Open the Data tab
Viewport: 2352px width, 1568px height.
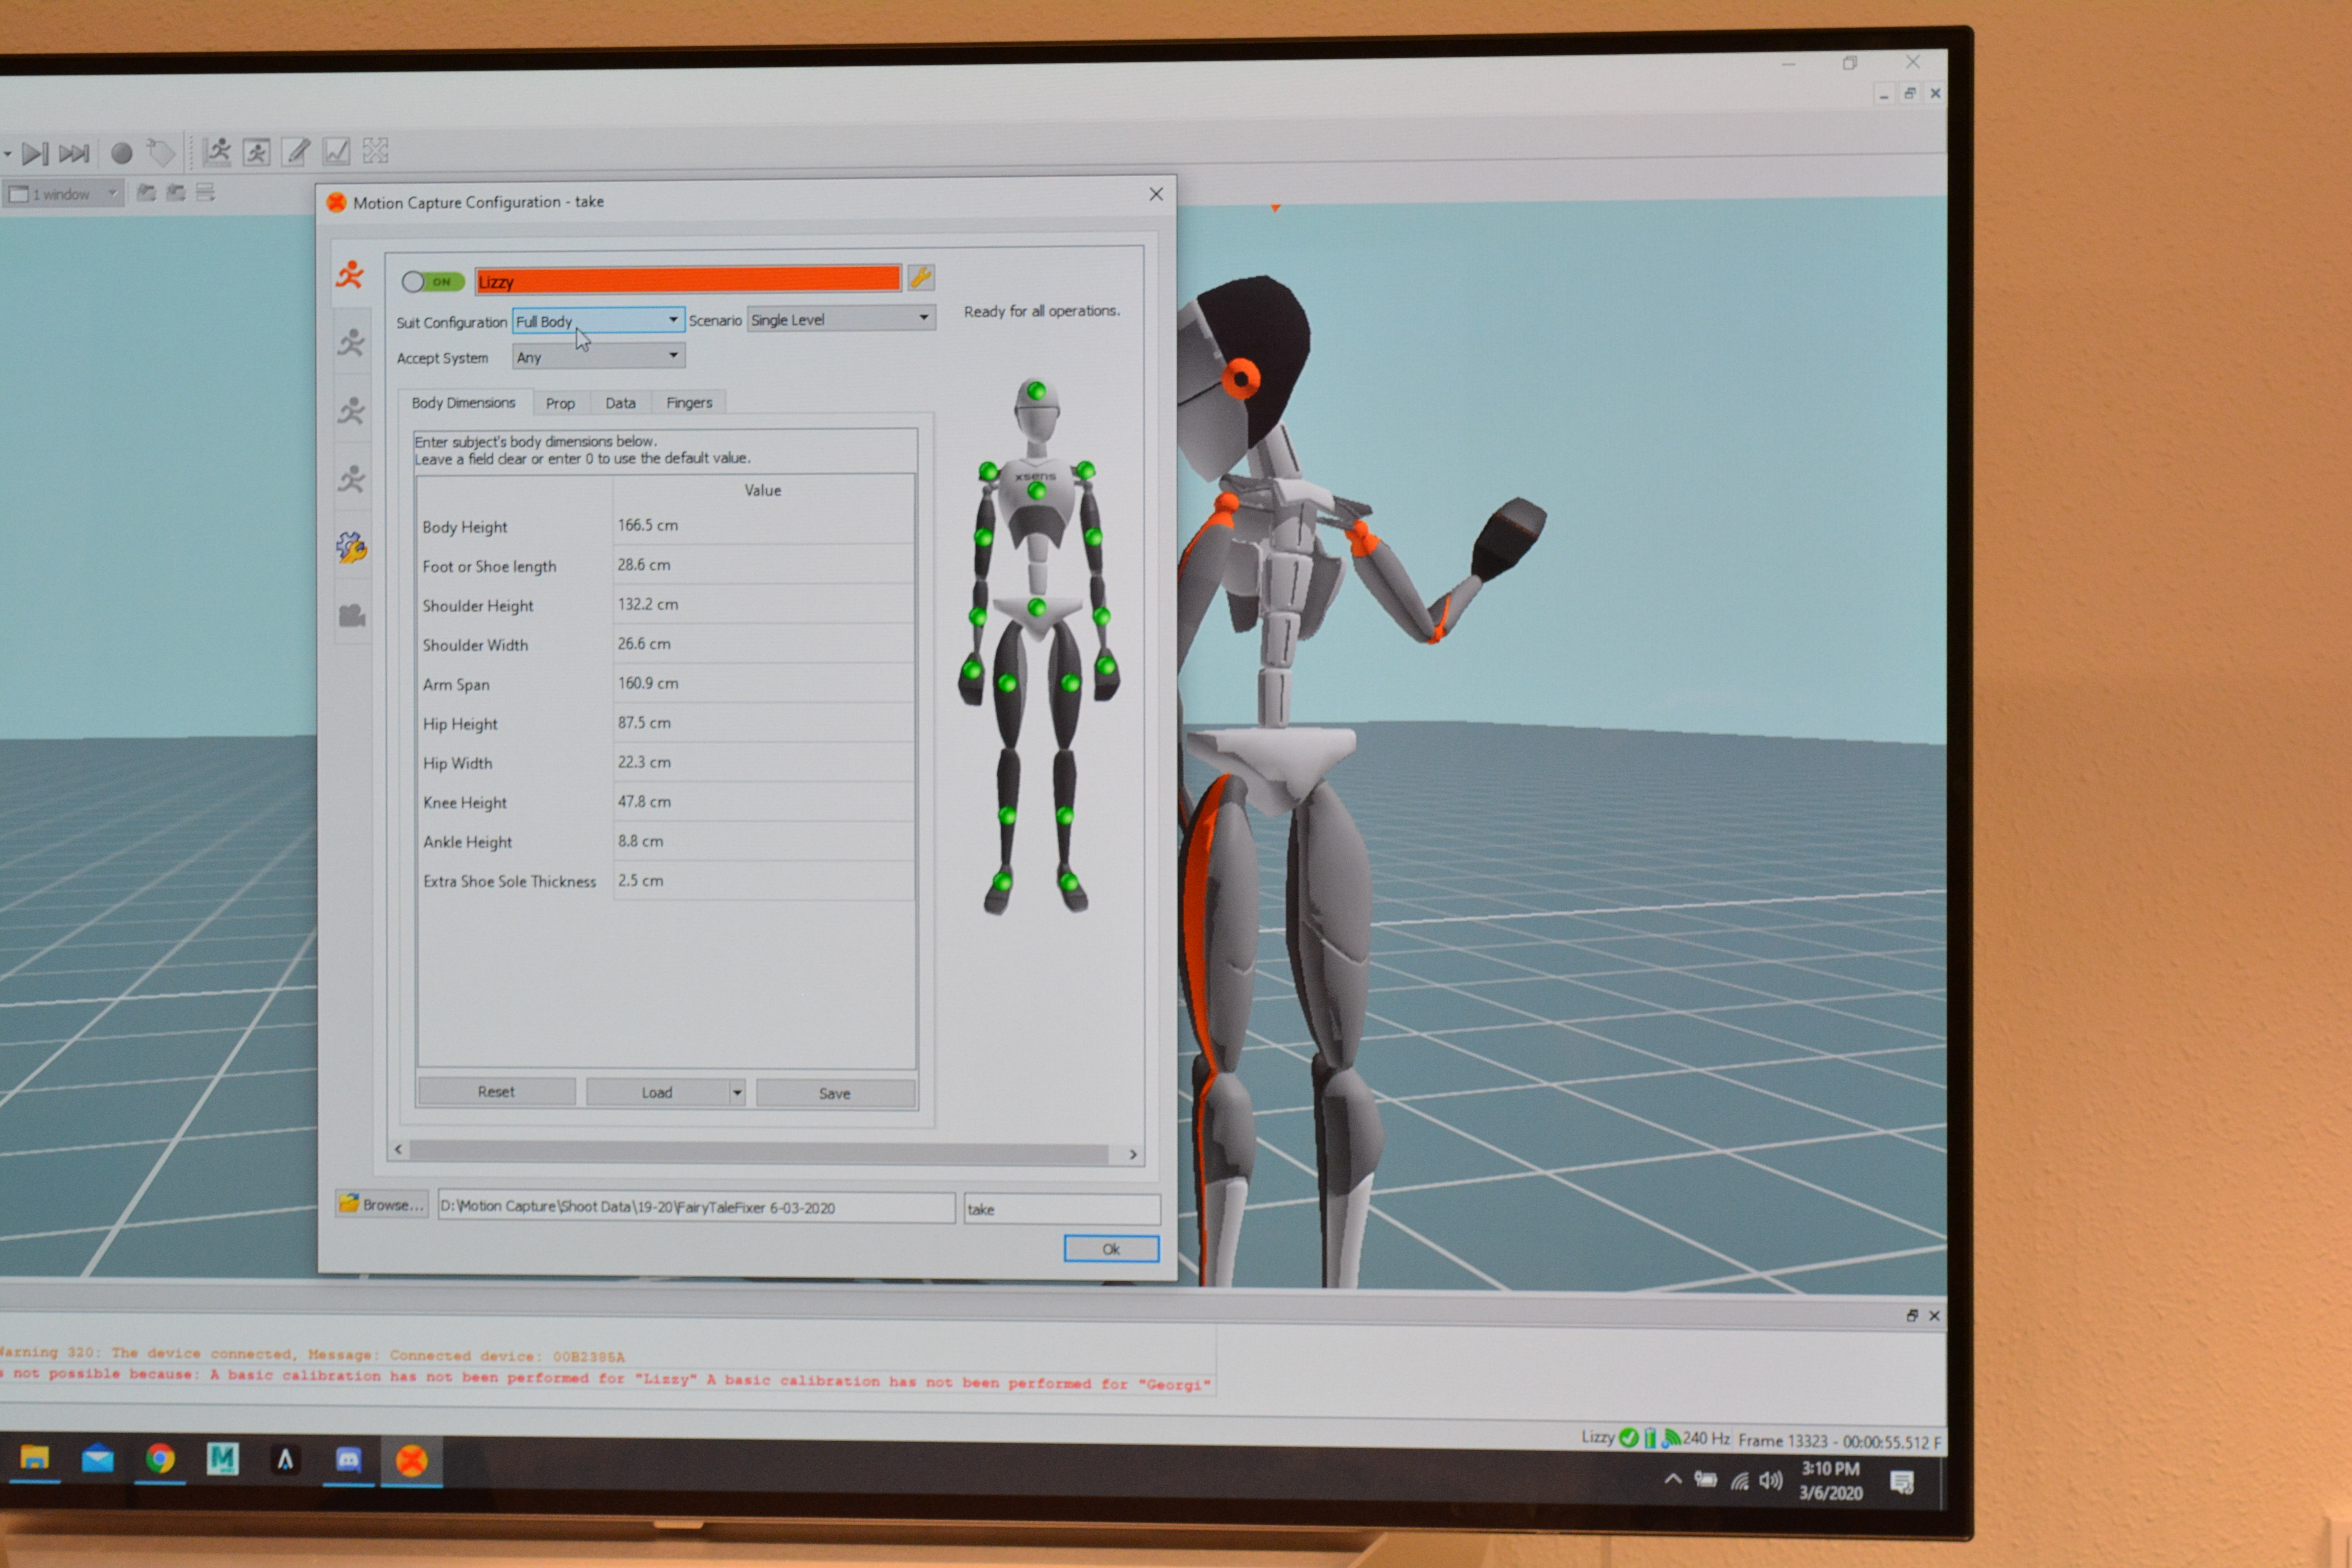pos(620,403)
